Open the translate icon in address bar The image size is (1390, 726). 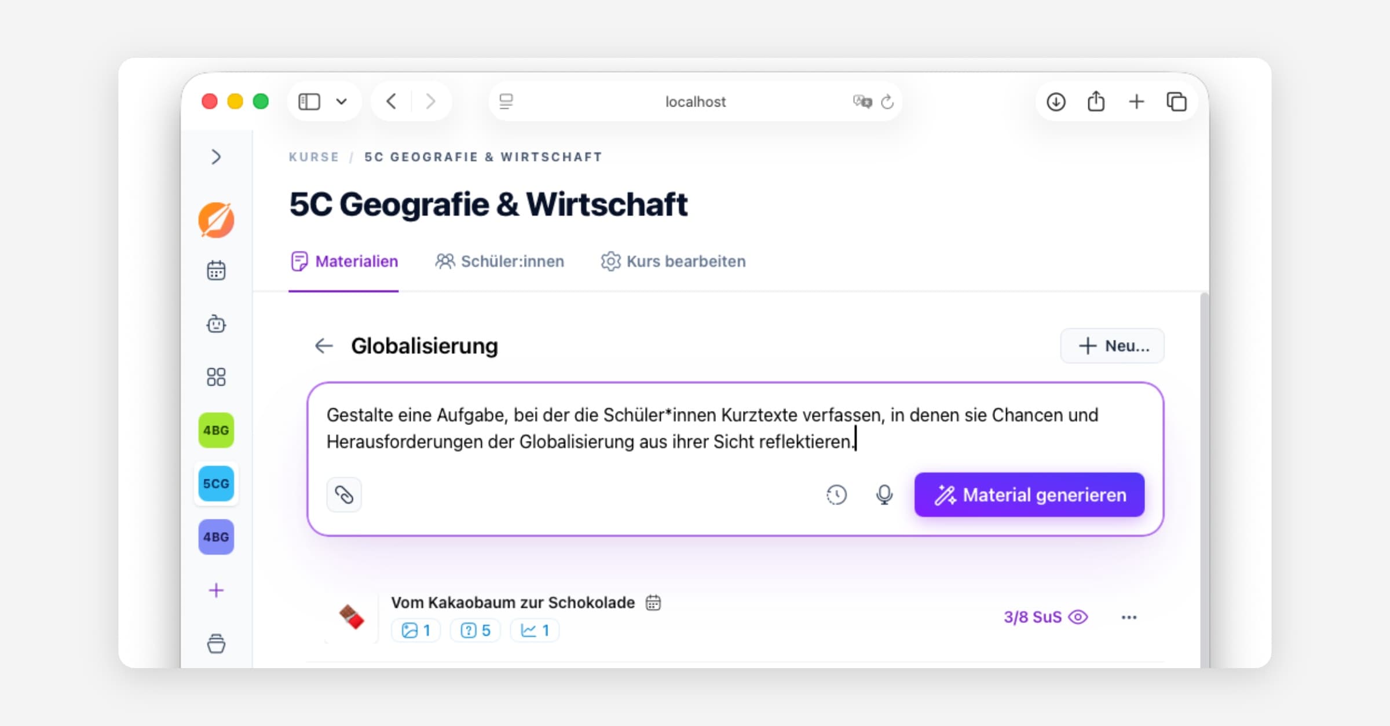point(862,102)
